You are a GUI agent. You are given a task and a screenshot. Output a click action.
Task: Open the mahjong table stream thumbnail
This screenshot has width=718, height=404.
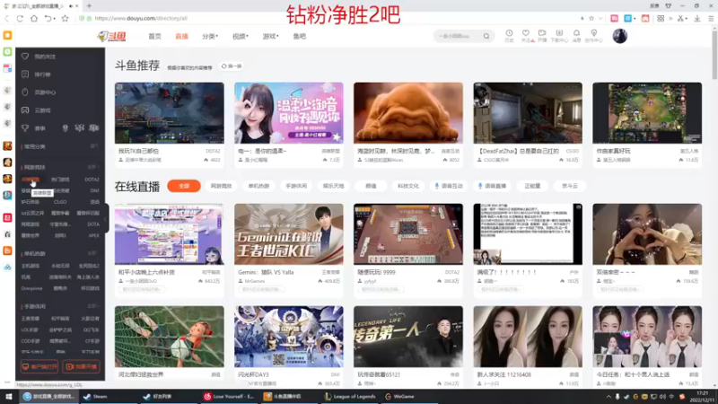pyautogui.click(x=408, y=234)
